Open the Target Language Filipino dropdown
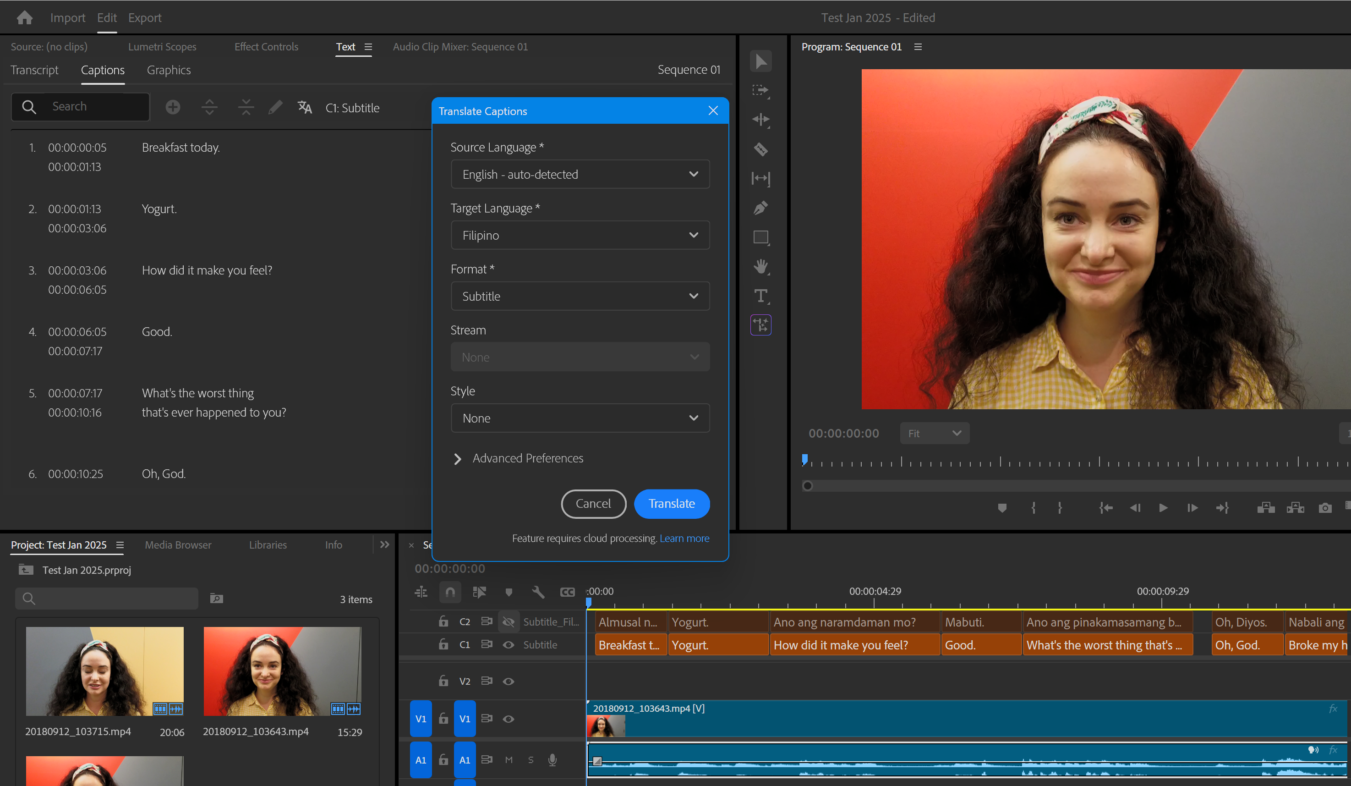This screenshot has height=786, width=1351. click(x=580, y=236)
